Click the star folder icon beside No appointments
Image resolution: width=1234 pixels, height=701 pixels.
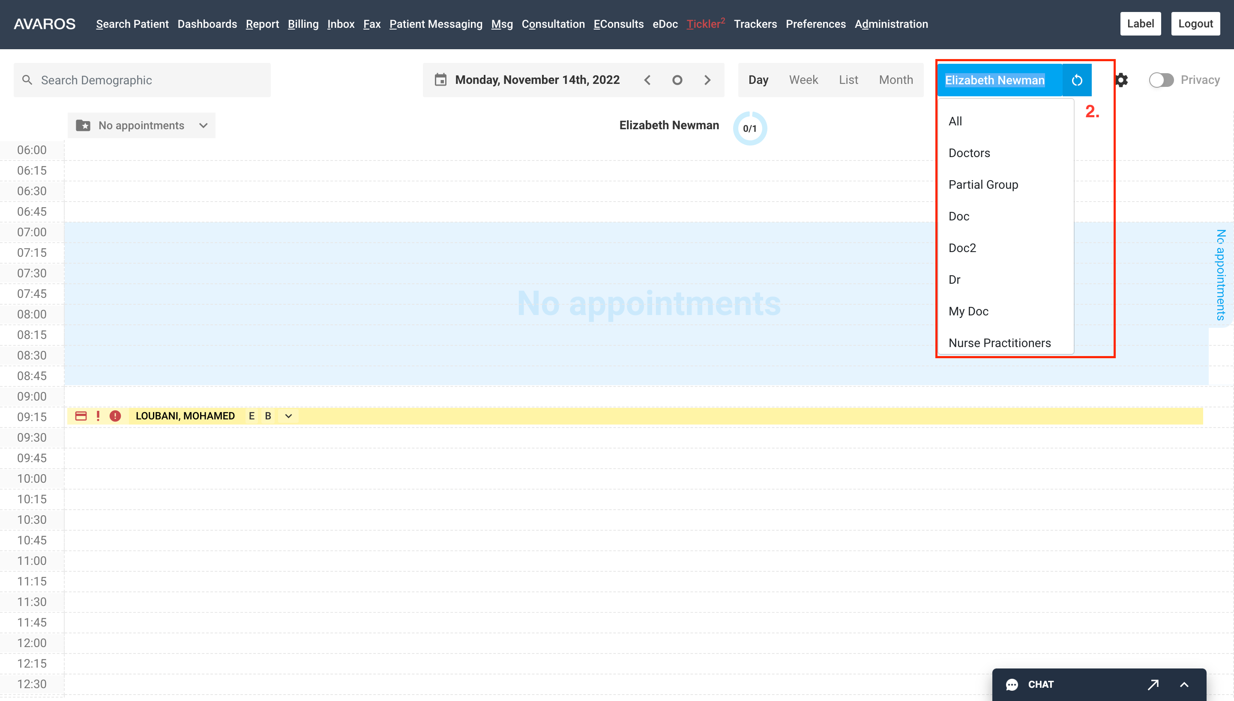click(x=84, y=125)
